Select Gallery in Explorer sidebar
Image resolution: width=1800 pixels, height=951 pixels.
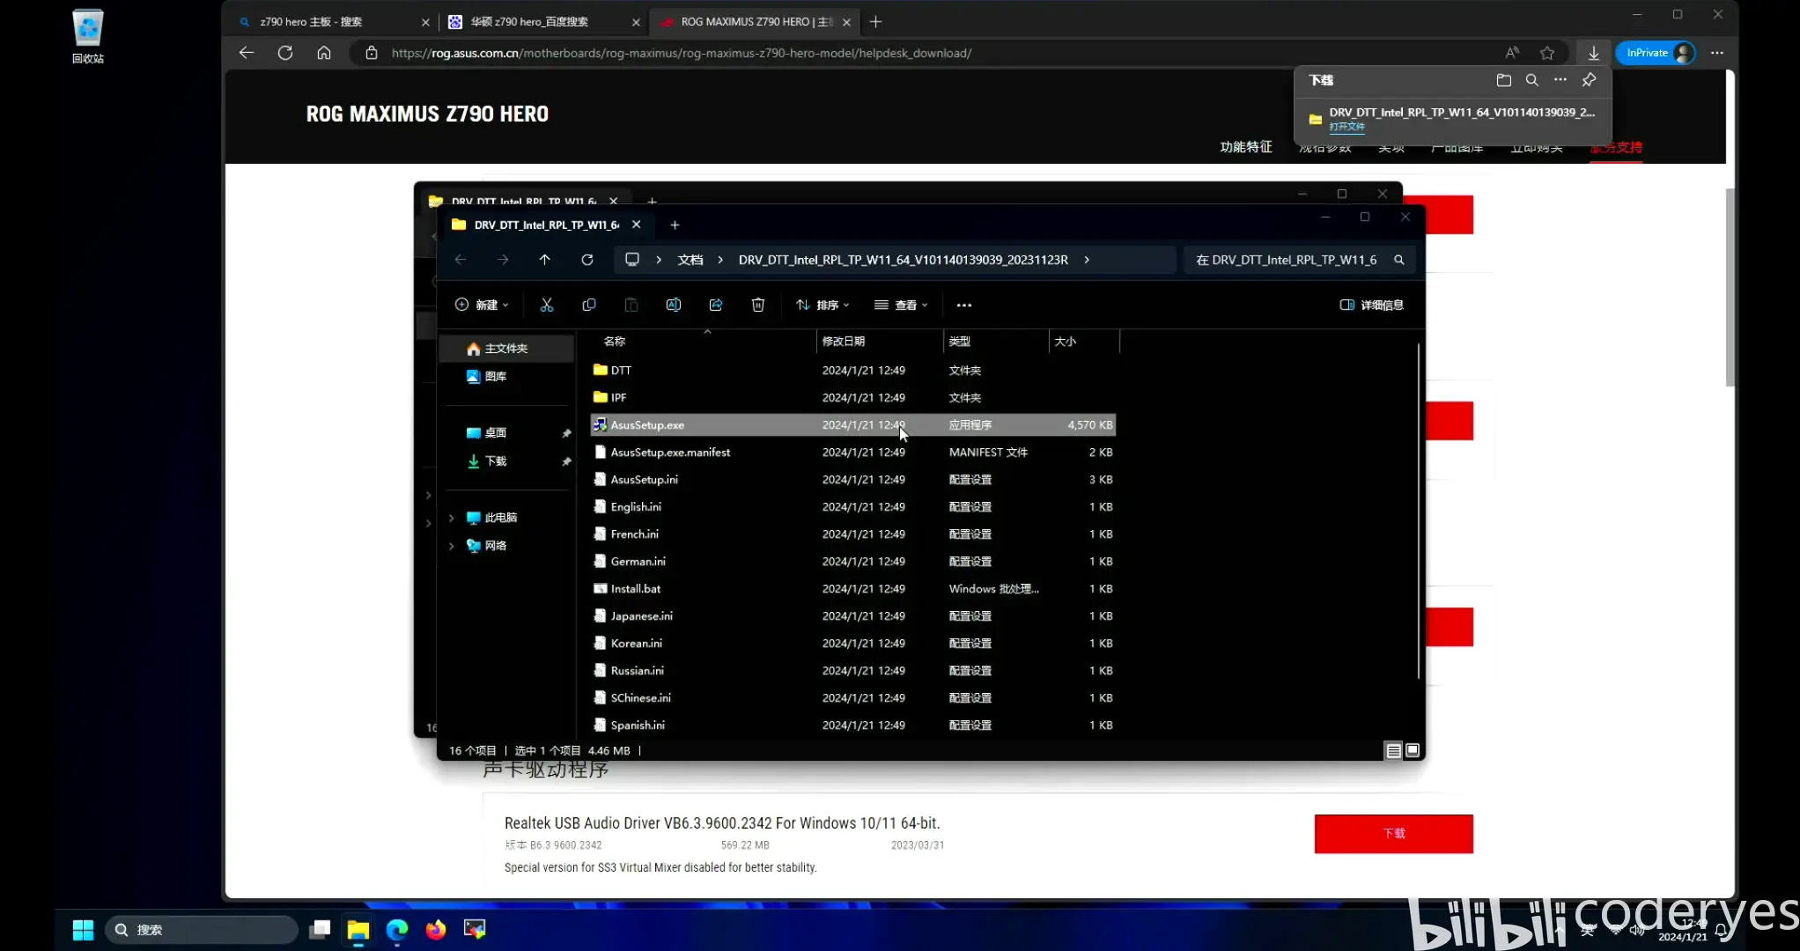click(496, 377)
